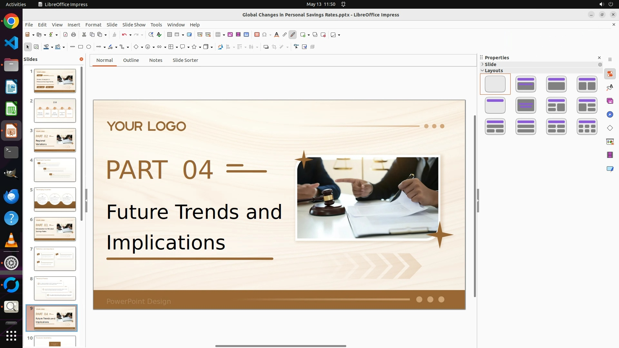Select slide 3 thumbnail Regional Variations
The image size is (619, 348).
[55, 140]
